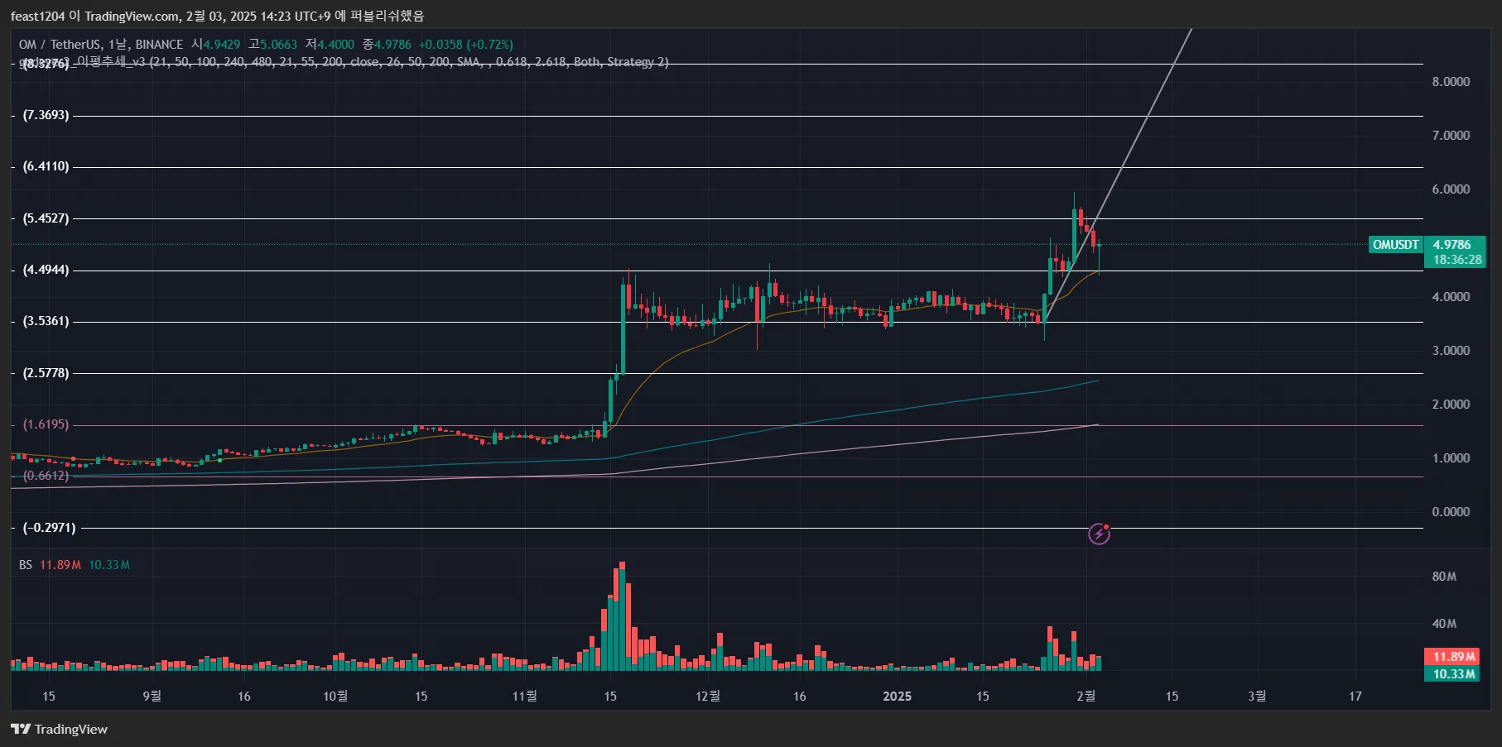Click 10월 on the time axis

(x=335, y=697)
